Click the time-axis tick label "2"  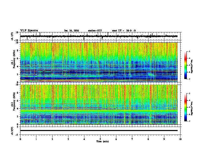tap(52, 139)
